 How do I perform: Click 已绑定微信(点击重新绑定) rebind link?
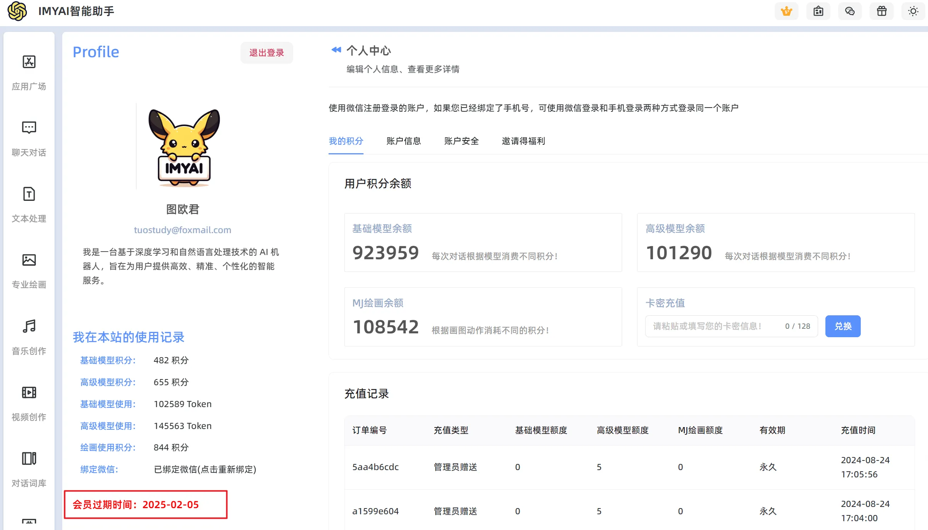tap(205, 469)
